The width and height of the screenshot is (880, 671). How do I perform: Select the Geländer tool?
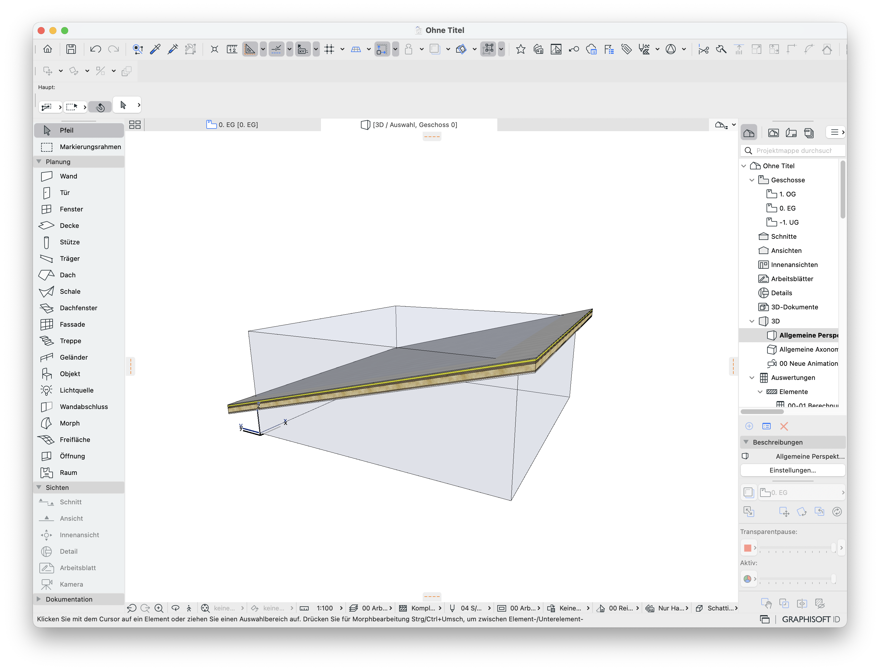coord(79,358)
